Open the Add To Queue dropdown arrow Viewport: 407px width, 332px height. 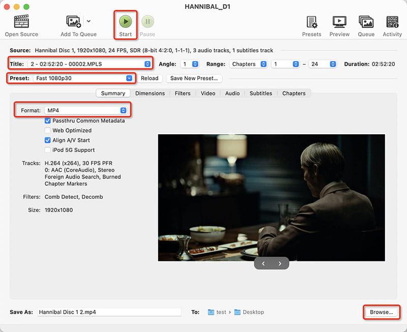pyautogui.click(x=89, y=21)
